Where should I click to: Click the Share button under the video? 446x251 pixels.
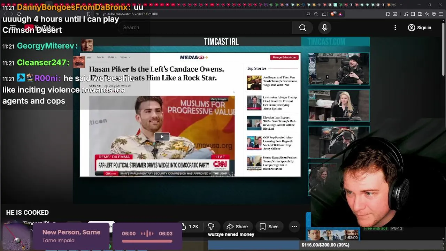click(237, 227)
